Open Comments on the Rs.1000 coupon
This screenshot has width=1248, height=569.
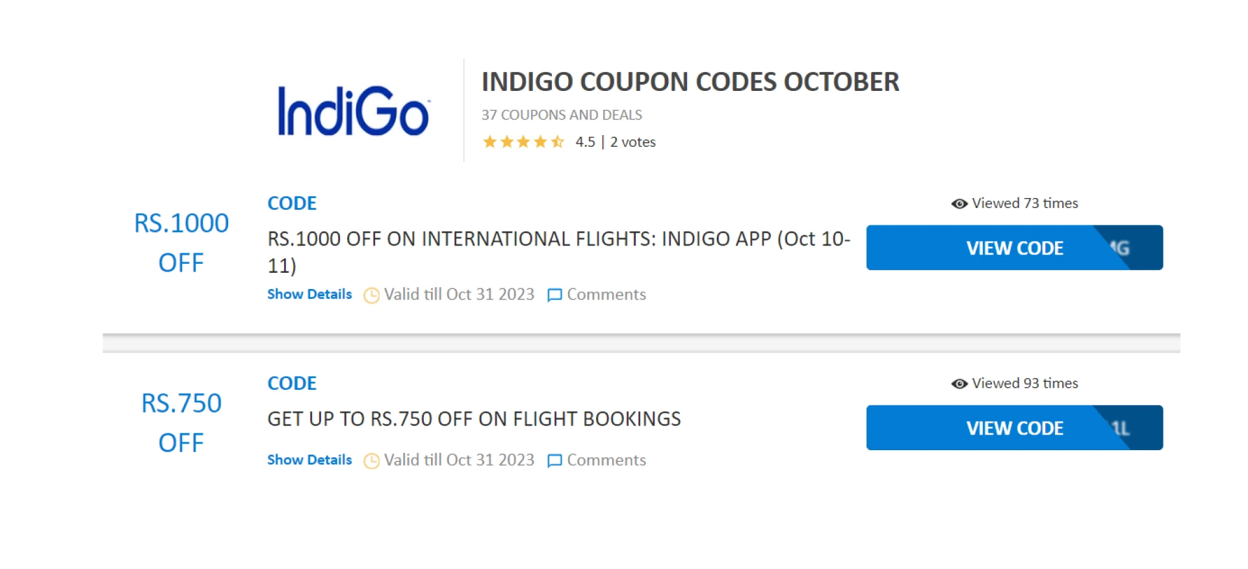point(606,295)
